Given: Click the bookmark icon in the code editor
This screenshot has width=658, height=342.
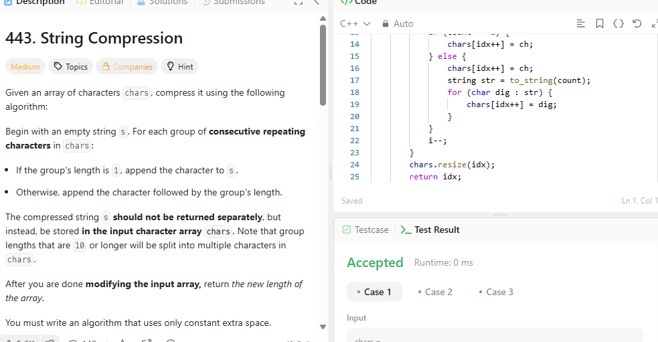Looking at the screenshot, I should tap(600, 23).
